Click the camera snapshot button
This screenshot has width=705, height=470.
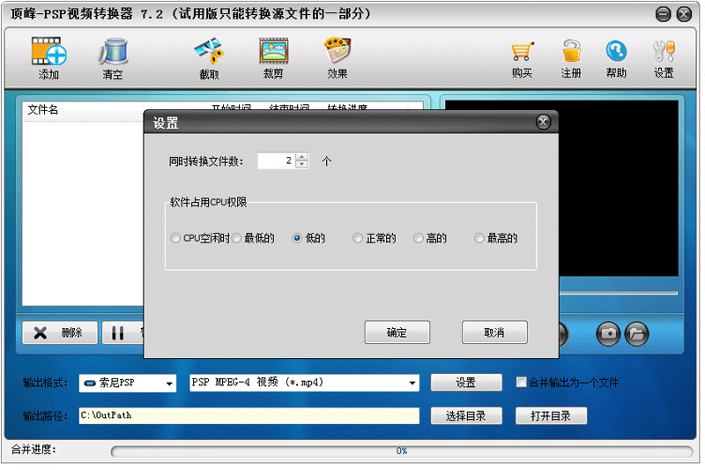[x=608, y=333]
